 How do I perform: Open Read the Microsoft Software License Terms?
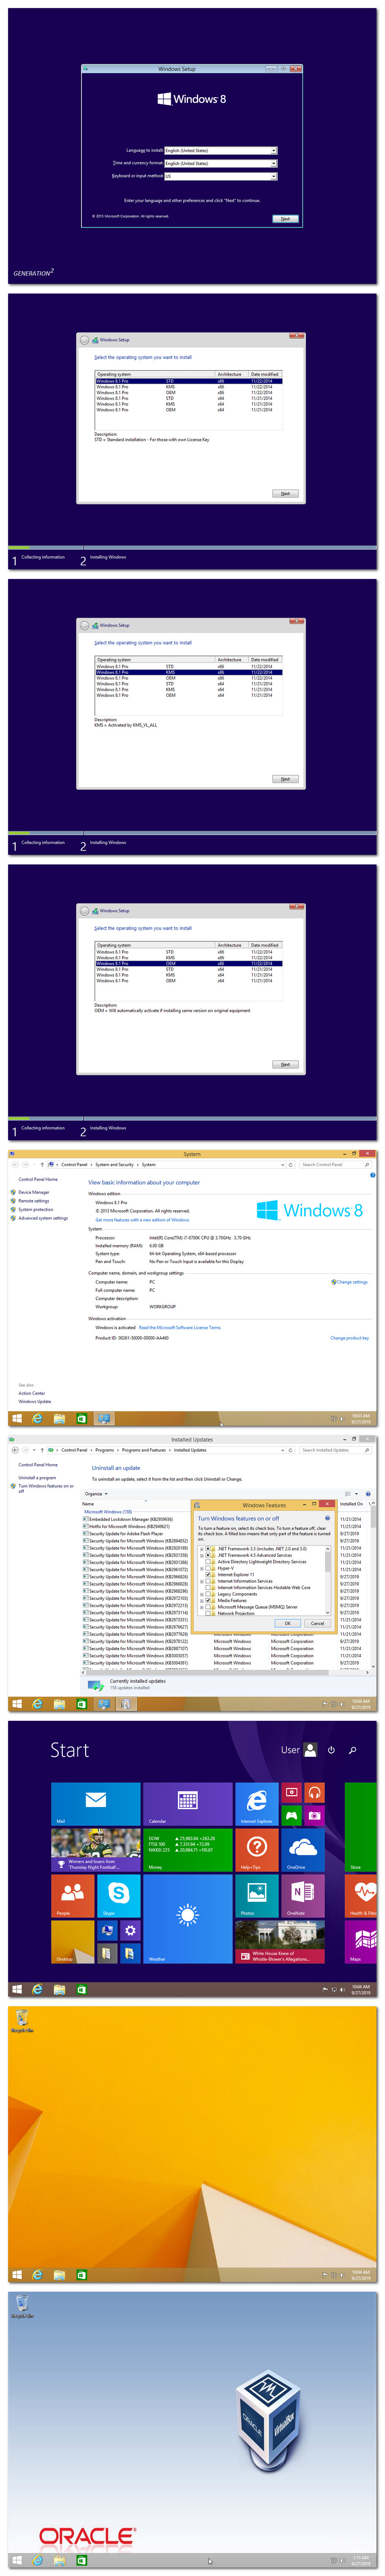pyautogui.click(x=180, y=1328)
